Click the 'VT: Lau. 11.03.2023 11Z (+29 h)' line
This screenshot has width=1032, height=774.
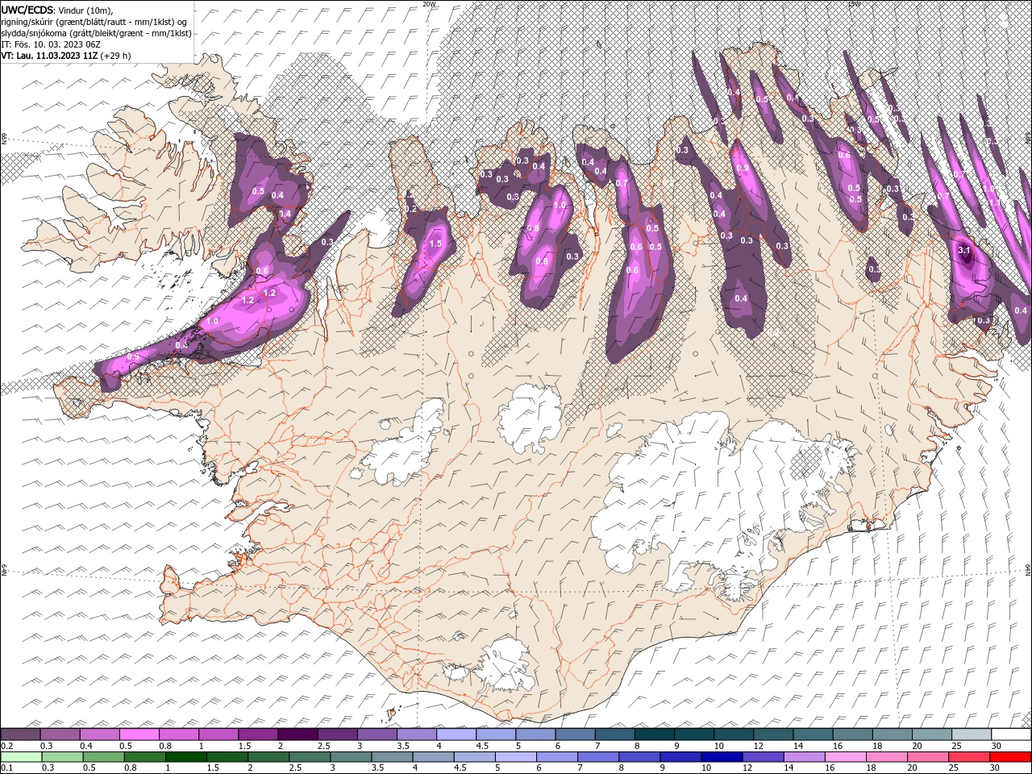point(66,56)
